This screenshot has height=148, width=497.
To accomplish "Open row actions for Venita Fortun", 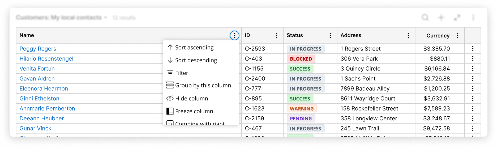I will point(473,69).
